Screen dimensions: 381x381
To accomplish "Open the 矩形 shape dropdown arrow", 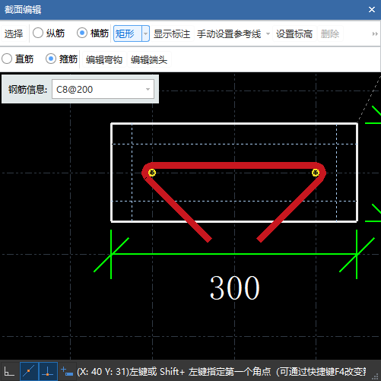I will [x=145, y=33].
